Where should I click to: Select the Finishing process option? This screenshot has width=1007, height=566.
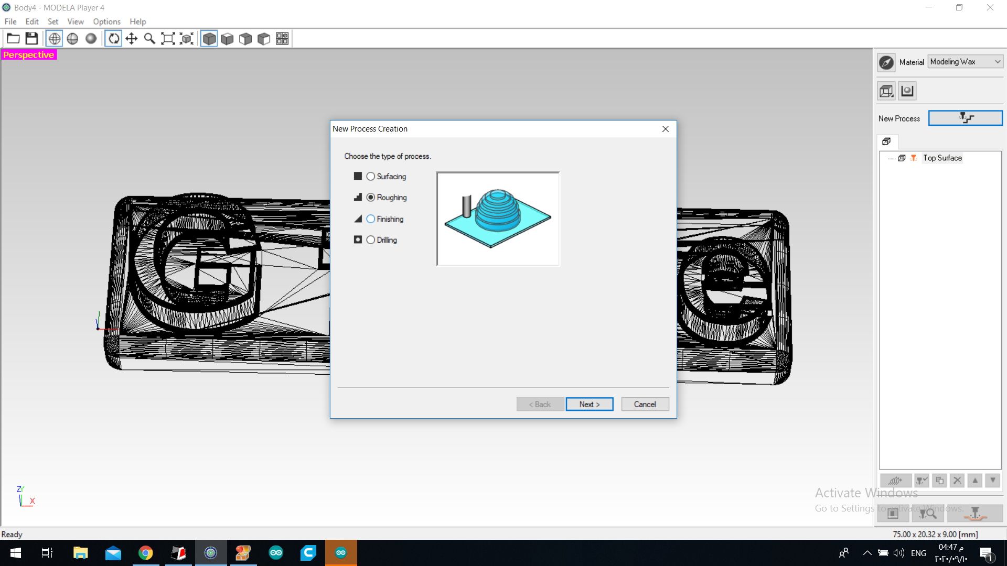(x=371, y=219)
